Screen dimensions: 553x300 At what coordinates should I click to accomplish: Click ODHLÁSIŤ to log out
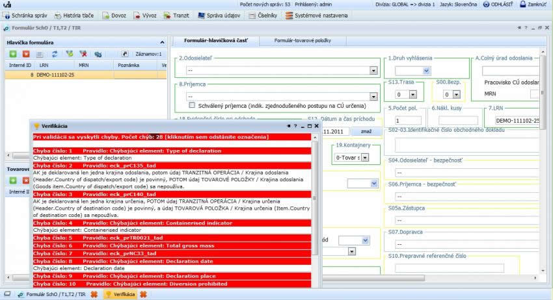[x=498, y=5]
